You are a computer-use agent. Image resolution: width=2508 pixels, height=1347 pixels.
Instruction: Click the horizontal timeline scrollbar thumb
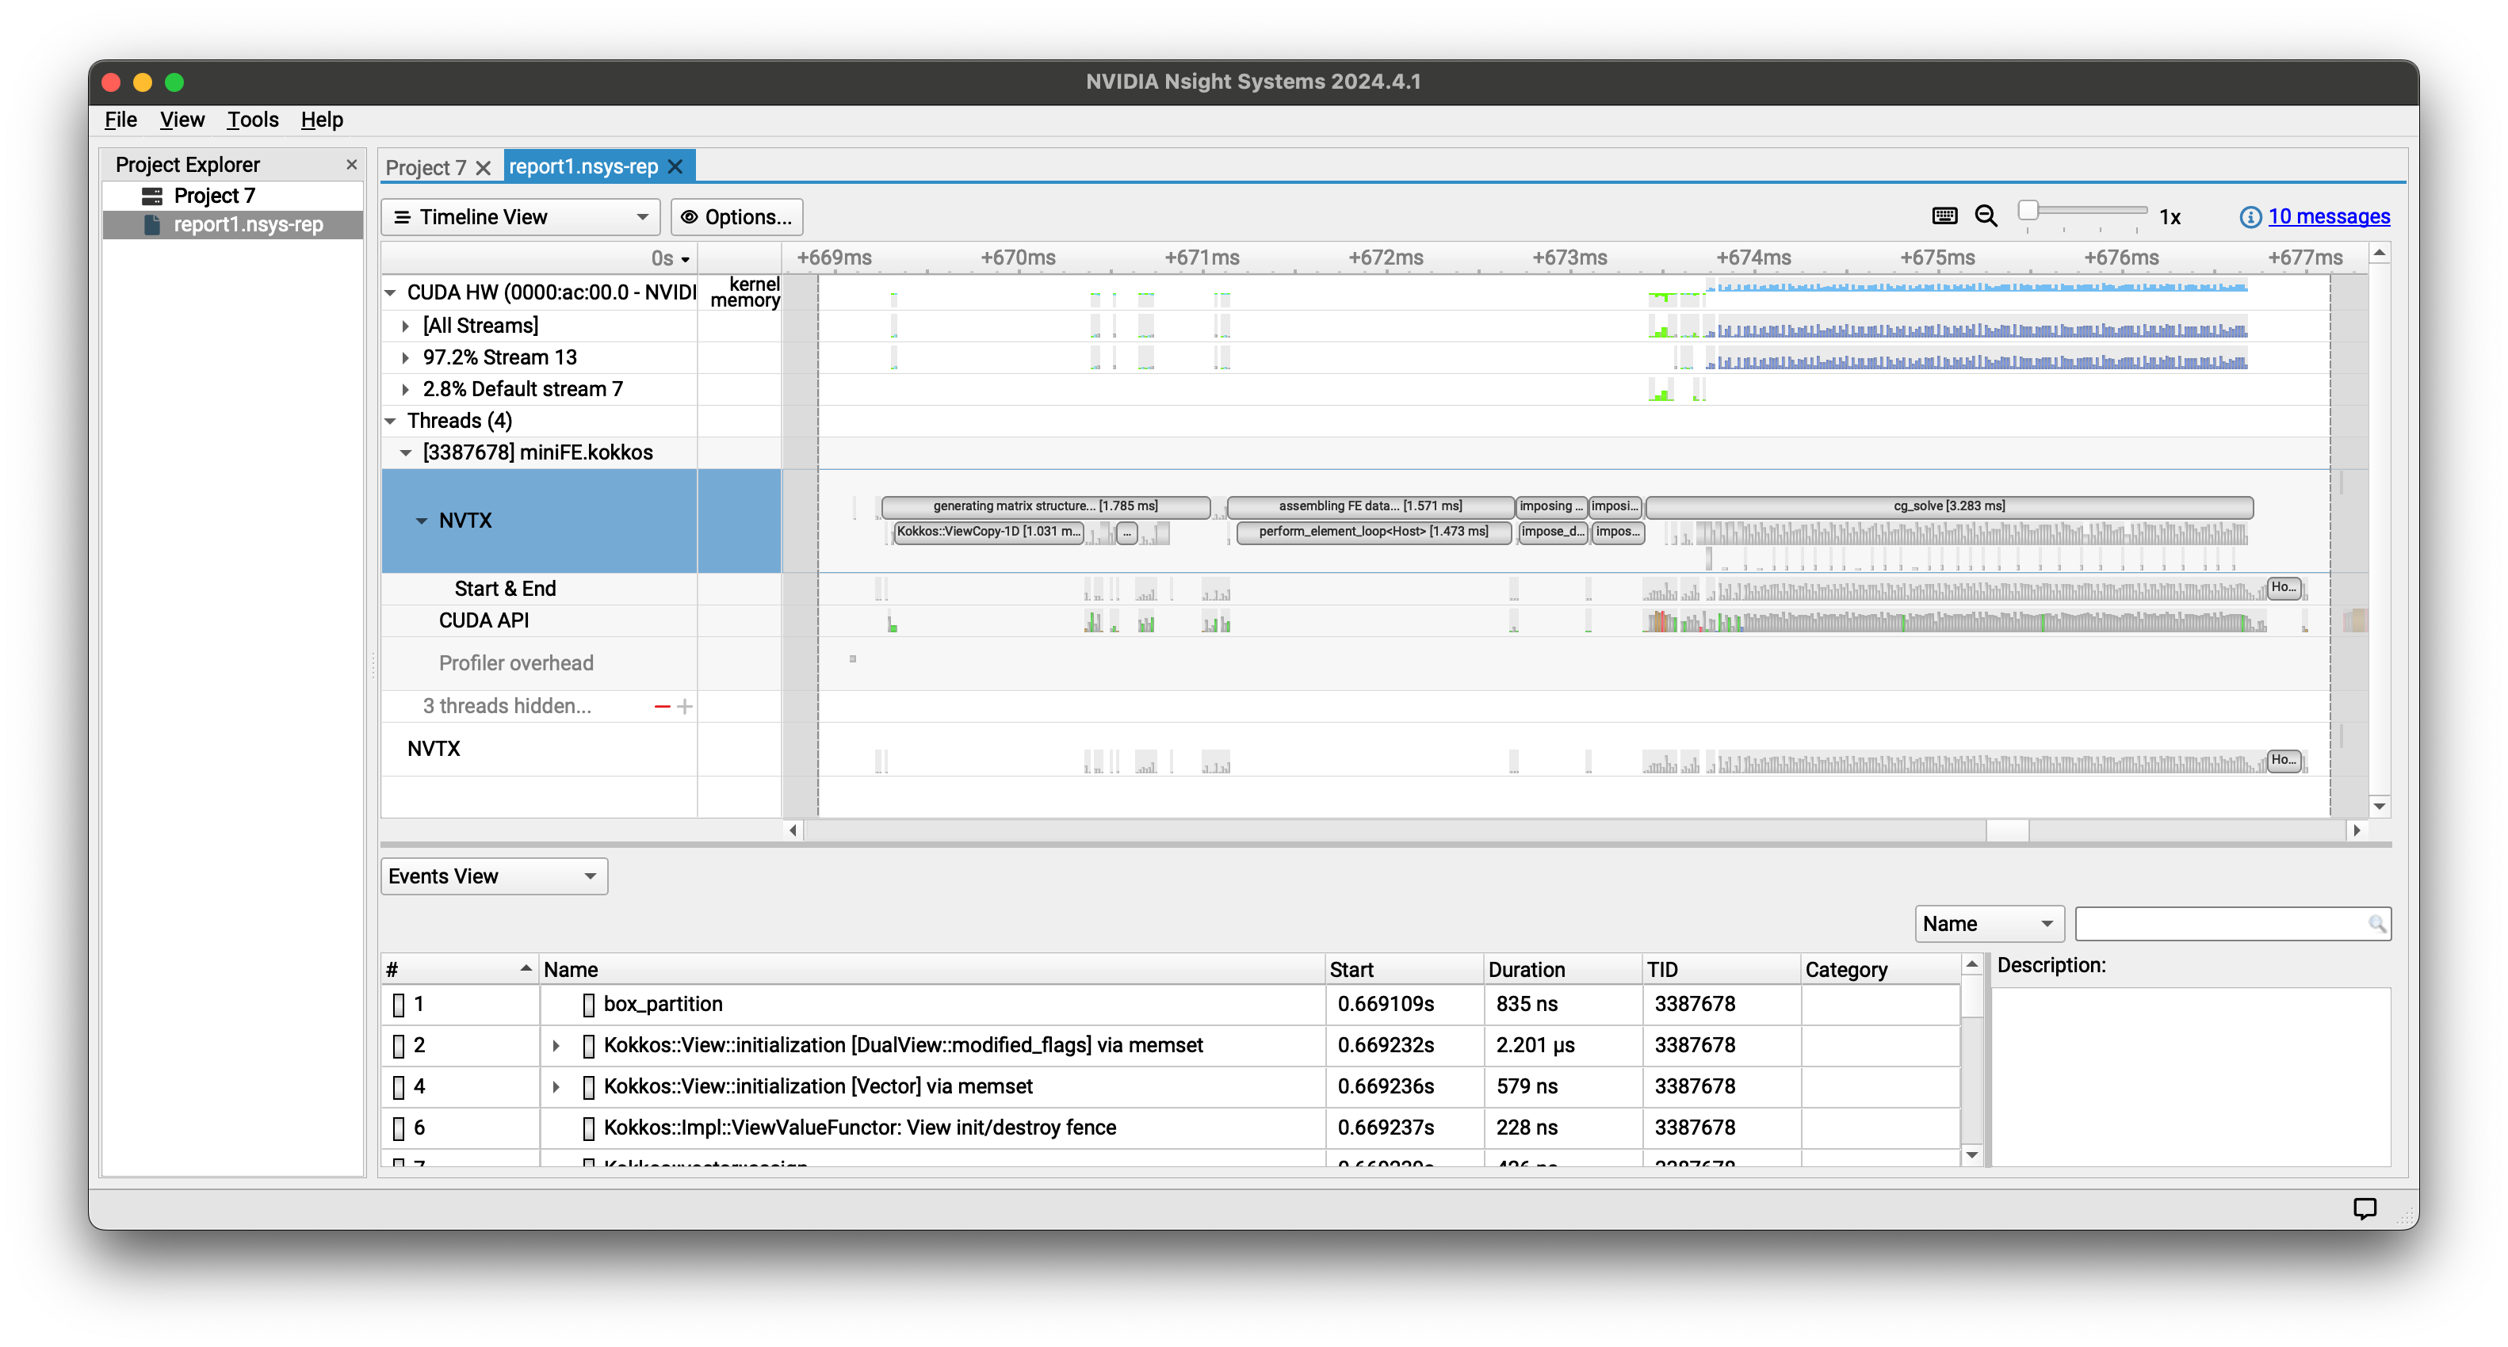[x=2006, y=830]
